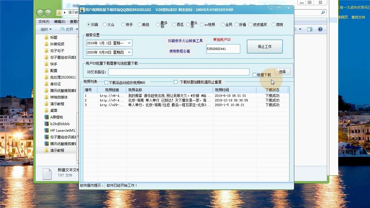
Task: Open the 编辑(E) menu in Explorer
Action: [60, 22]
